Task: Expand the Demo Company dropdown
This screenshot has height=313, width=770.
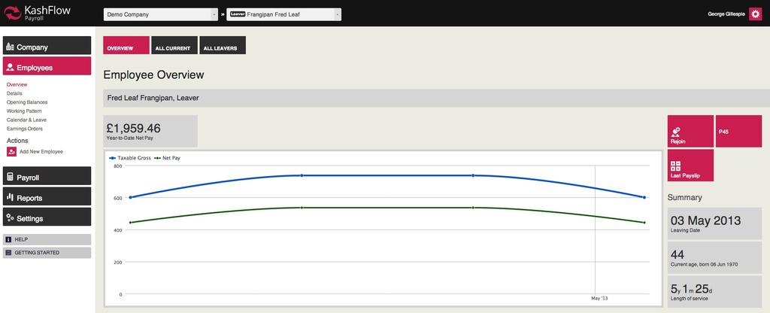Action: tap(214, 14)
